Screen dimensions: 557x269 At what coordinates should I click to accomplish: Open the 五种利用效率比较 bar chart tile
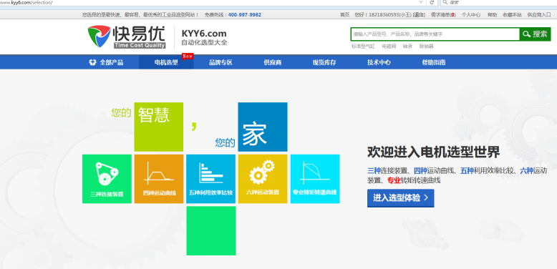(210, 179)
